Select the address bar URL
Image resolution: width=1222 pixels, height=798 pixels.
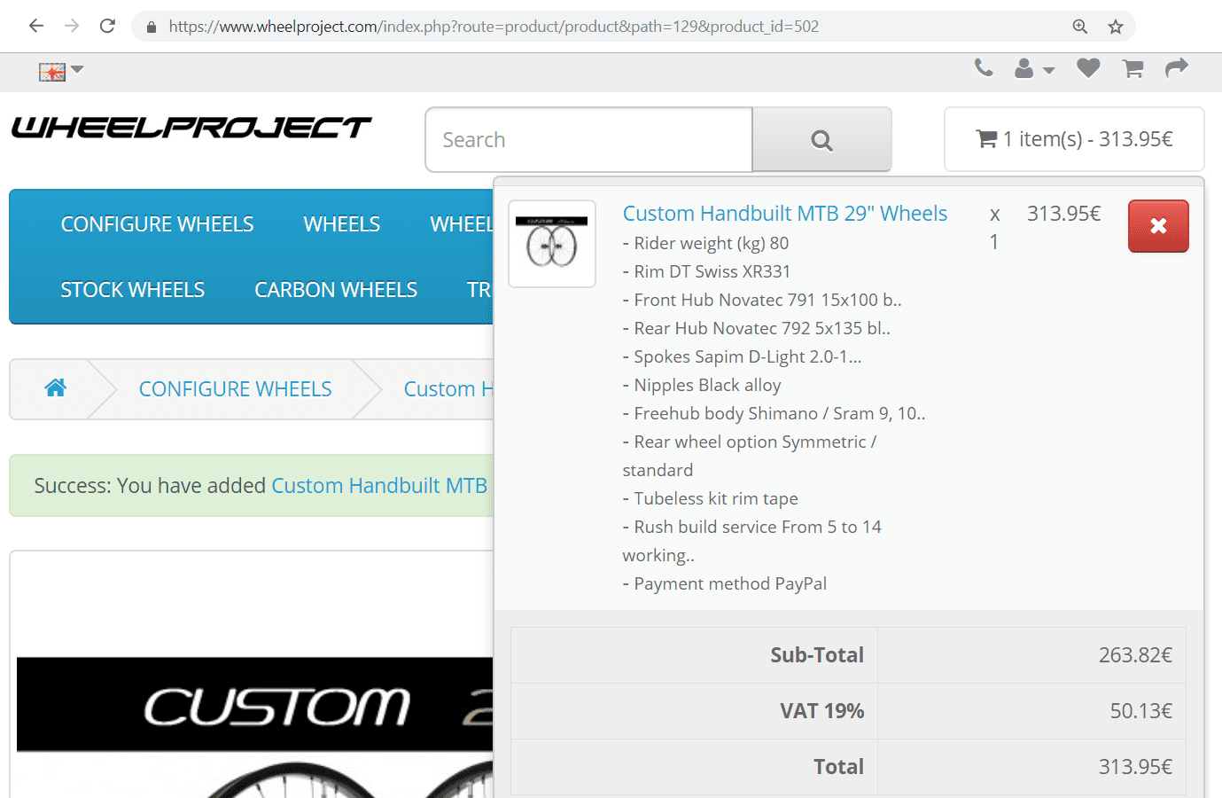pyautogui.click(x=494, y=27)
